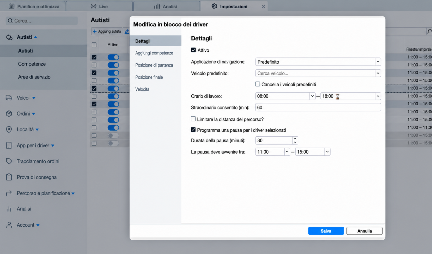
Task: Check Cancella i veicoli predefiniti
Action: tap(258, 84)
